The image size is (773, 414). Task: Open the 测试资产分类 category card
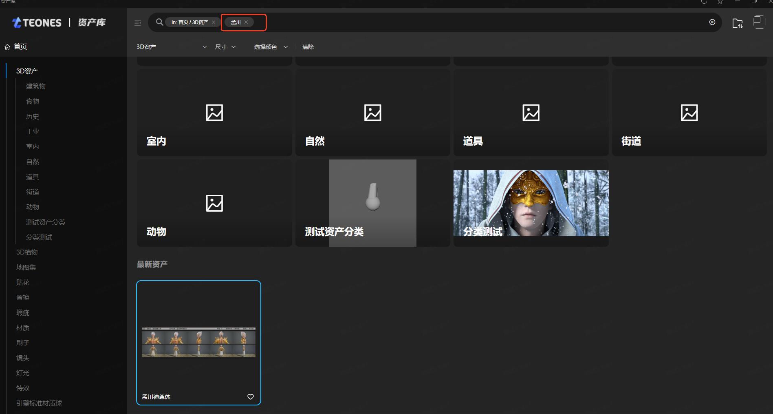click(x=372, y=203)
